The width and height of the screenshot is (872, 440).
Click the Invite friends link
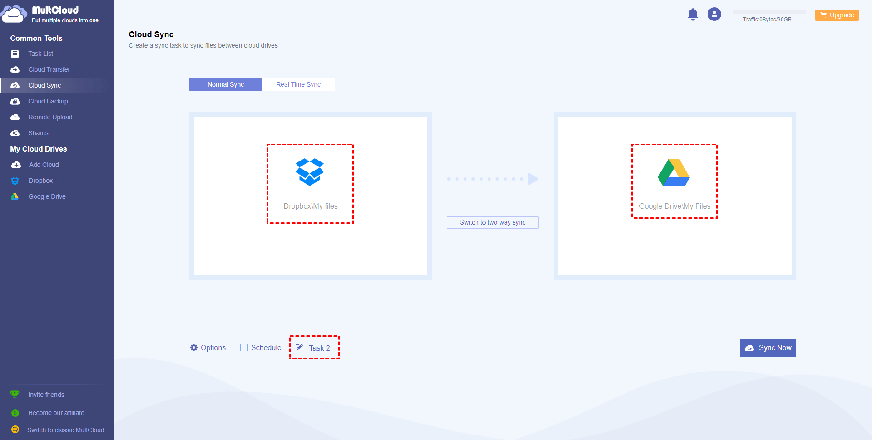46,395
